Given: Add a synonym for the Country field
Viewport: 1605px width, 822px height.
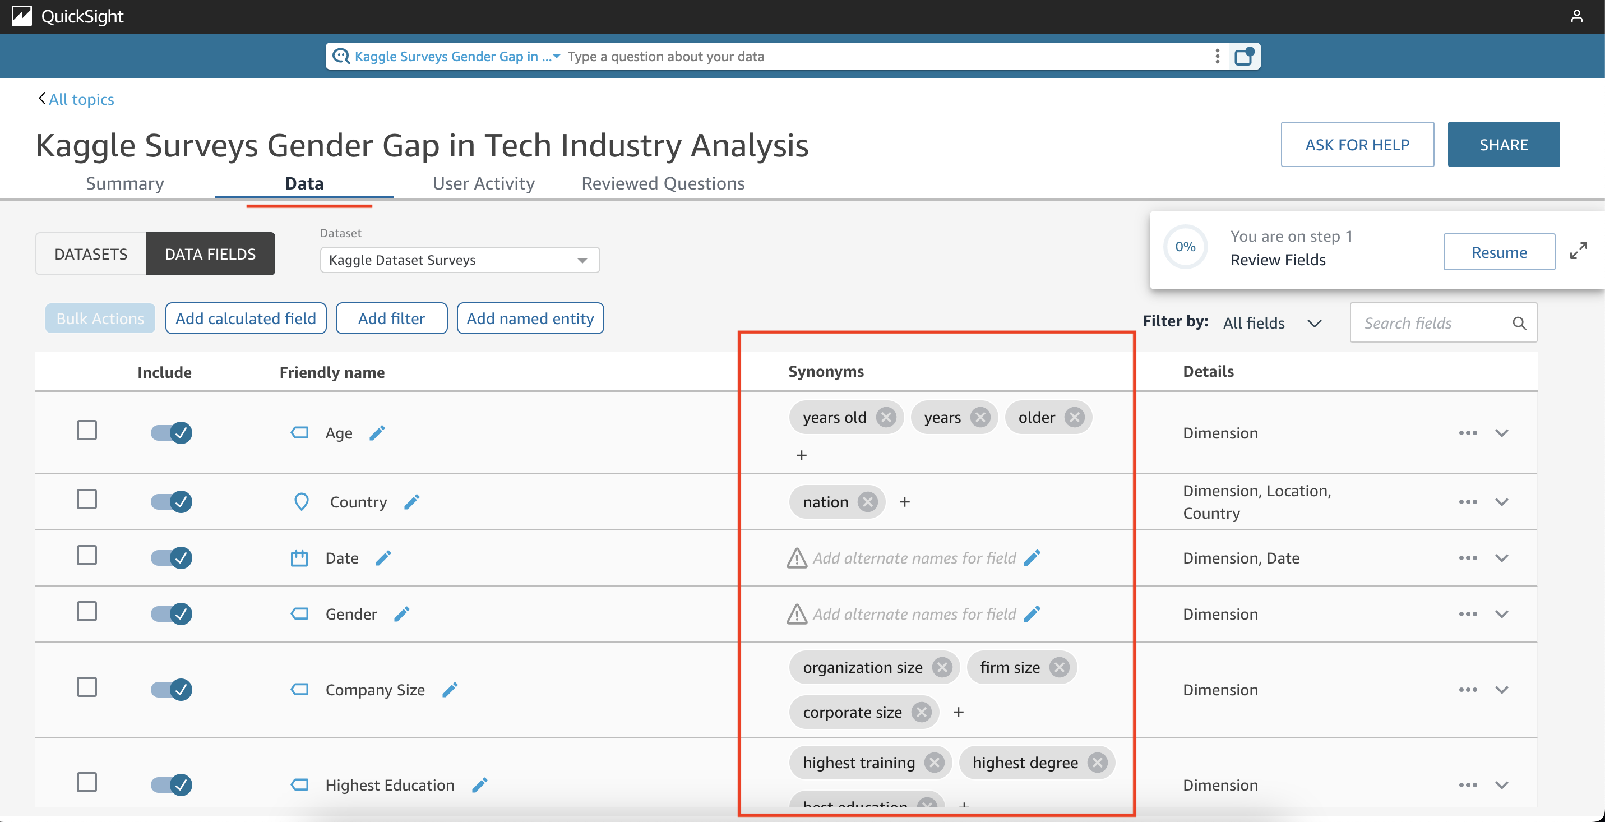Looking at the screenshot, I should (905, 502).
